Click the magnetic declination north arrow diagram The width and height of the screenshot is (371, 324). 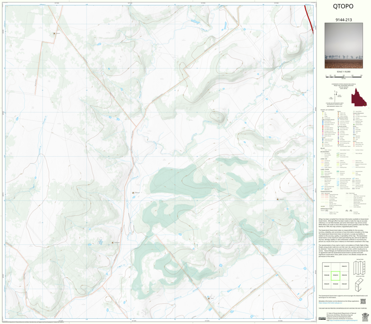click(x=335, y=97)
